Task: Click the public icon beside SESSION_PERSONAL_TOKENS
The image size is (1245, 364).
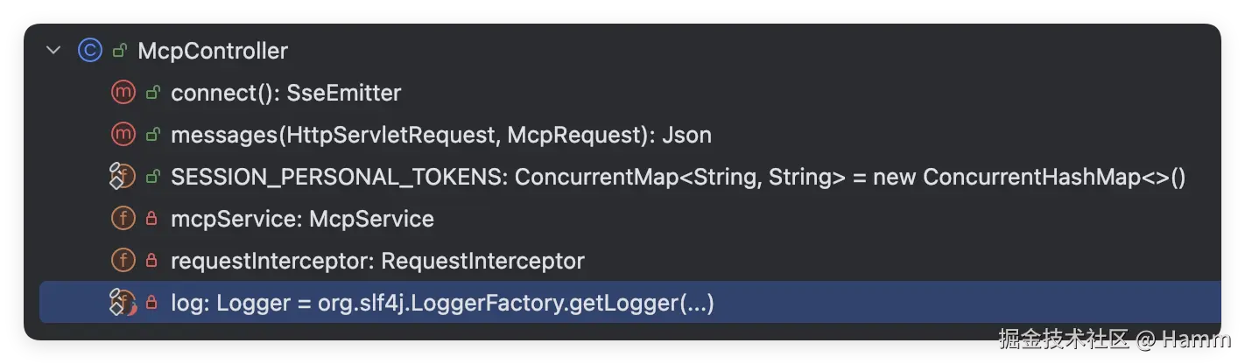Action: click(x=152, y=177)
